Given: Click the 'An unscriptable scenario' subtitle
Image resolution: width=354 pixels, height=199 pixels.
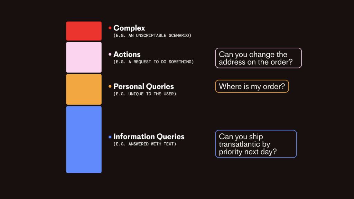Looking at the screenshot, I should click(152, 36).
